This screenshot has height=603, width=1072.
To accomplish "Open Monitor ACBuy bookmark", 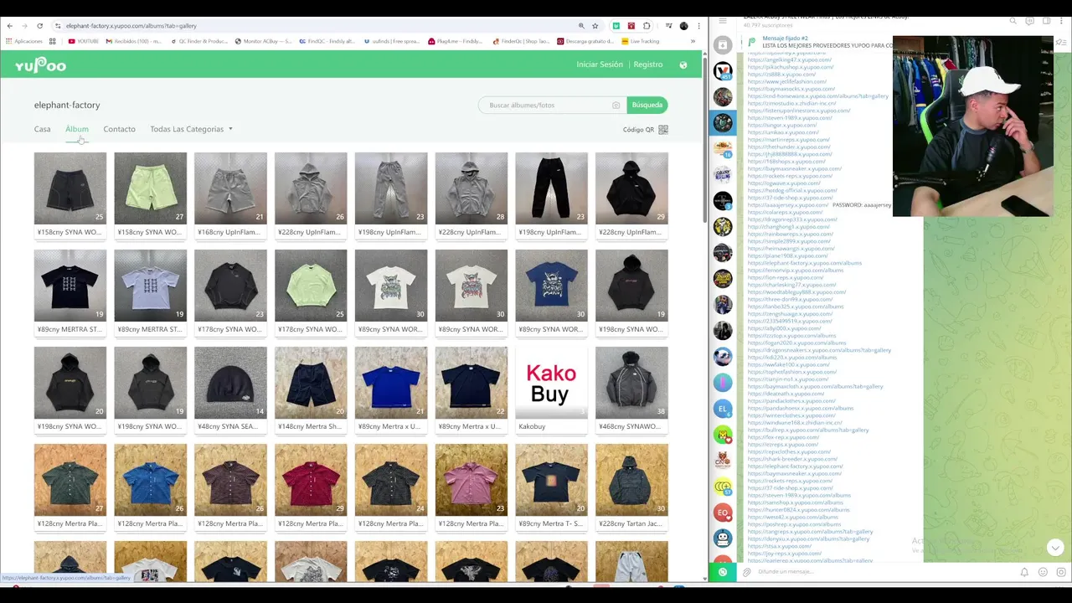I will [x=265, y=41].
